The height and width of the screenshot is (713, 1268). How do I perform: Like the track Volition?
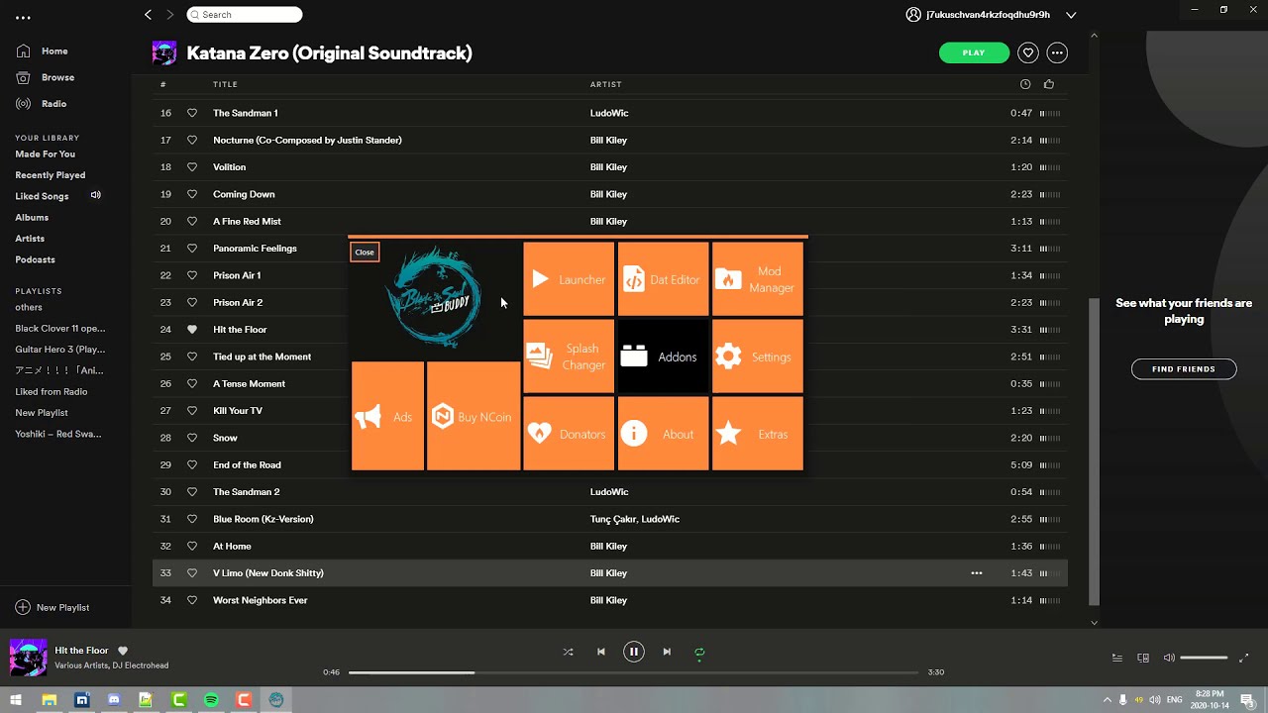192,167
